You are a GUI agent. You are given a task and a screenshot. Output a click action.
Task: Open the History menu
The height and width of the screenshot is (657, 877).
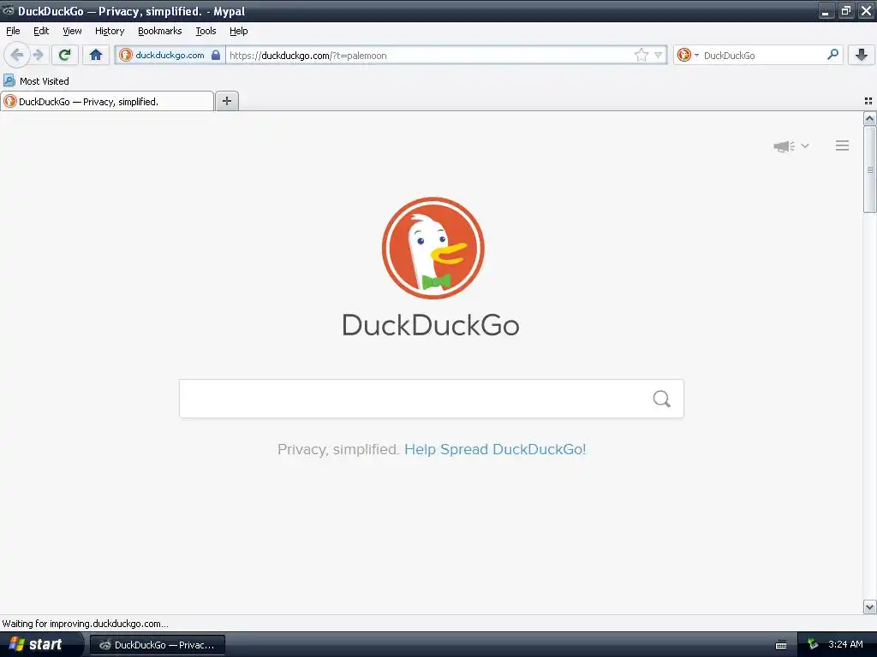tap(110, 31)
